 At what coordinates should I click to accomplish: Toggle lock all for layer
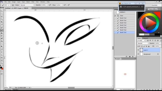point(149,46)
